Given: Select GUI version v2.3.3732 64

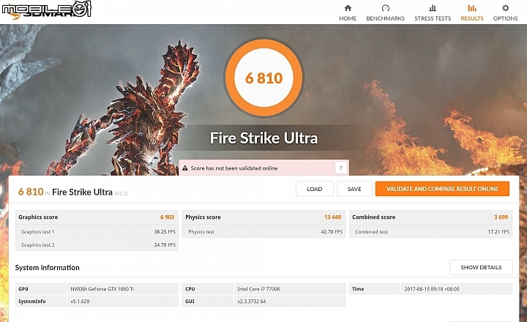Looking at the screenshot, I should point(251,302).
